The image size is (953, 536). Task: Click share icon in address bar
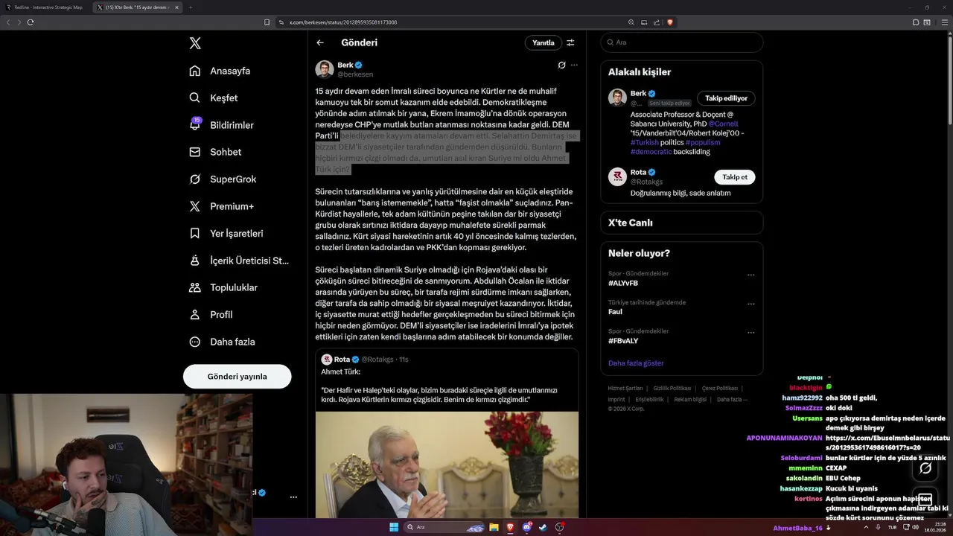click(657, 22)
